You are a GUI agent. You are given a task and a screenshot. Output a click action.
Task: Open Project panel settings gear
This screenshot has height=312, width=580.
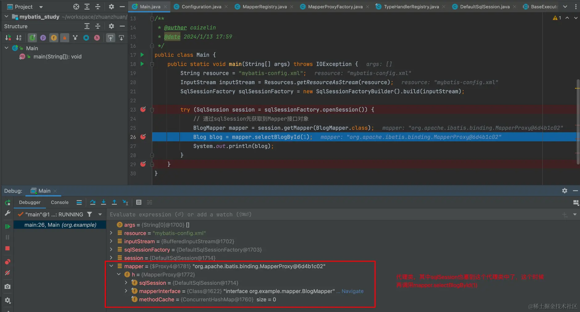click(111, 6)
